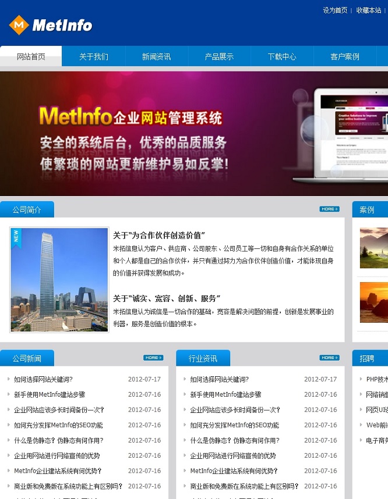
Task: Click the MetInfo企业网站管理系统 banner
Action: [x=194, y=133]
